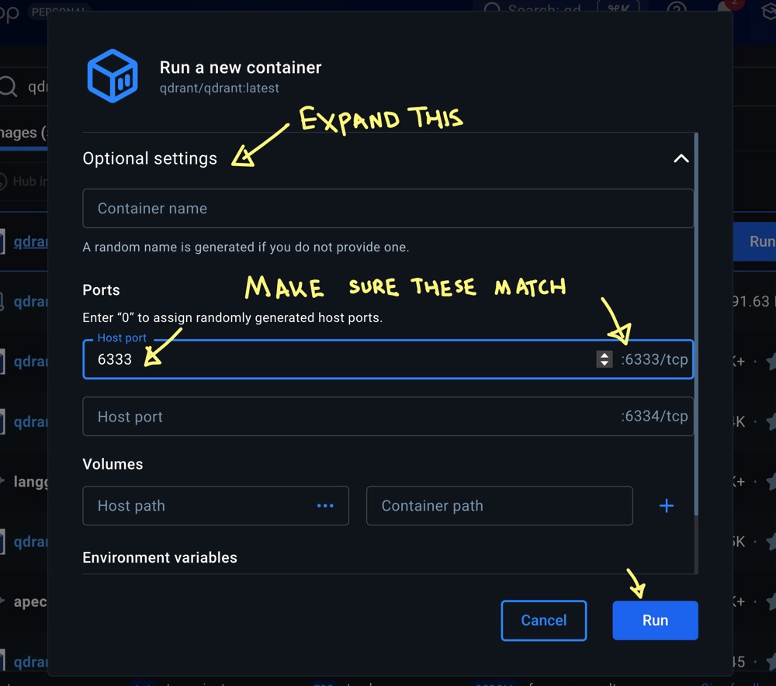
Task: Increase host port using the up stepper arrow
Action: coord(605,355)
